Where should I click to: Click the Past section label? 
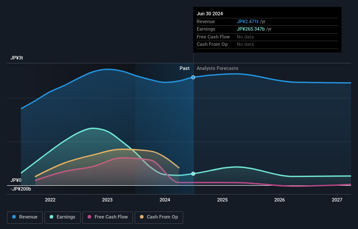(x=184, y=68)
